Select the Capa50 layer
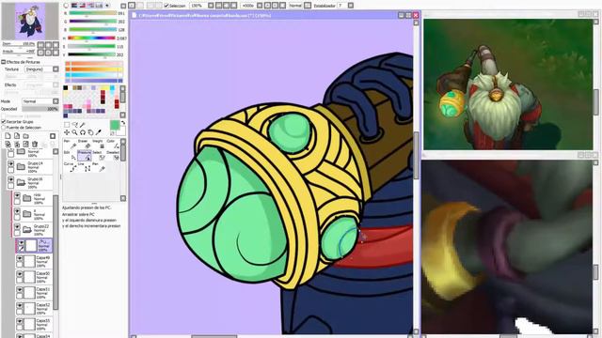This screenshot has height=338, width=602. pyautogui.click(x=34, y=277)
